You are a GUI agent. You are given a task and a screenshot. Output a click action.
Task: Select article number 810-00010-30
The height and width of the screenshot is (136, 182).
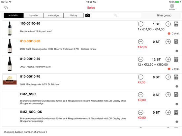(30, 59)
